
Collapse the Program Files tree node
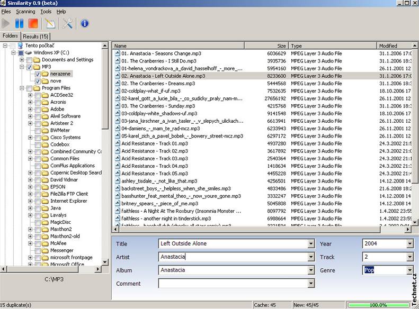tap(22, 88)
